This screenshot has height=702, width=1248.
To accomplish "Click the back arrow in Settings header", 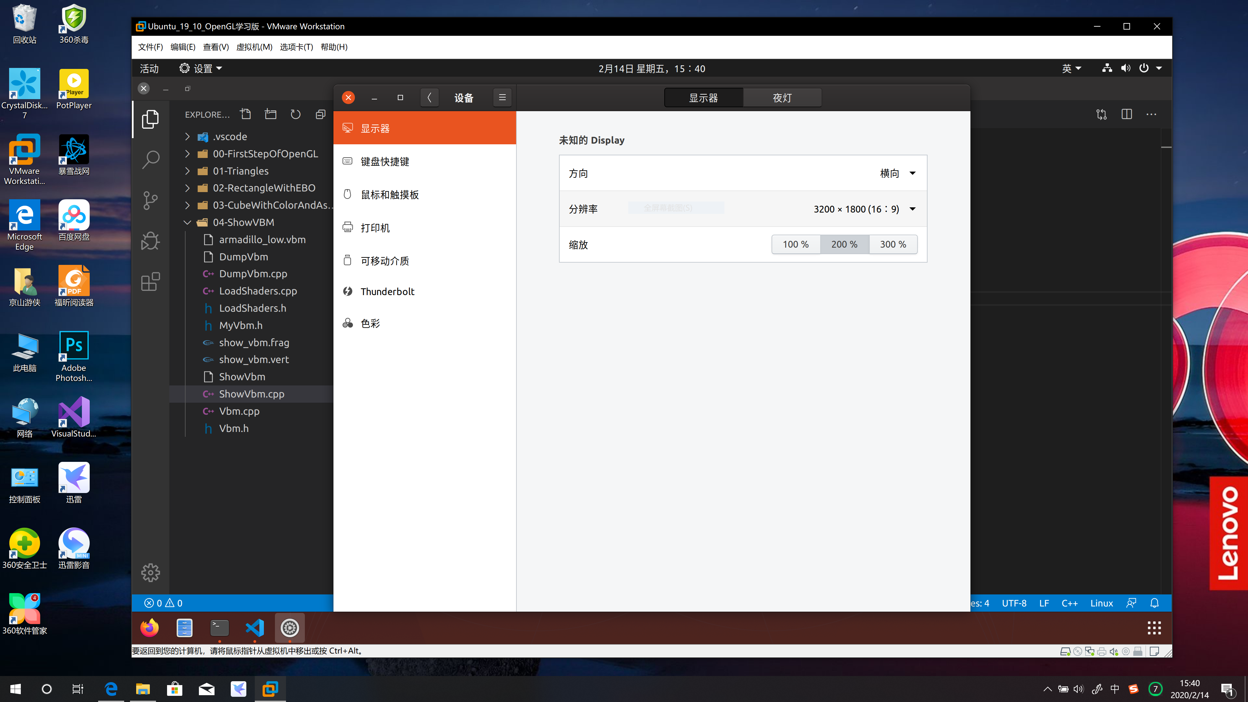I will [429, 97].
